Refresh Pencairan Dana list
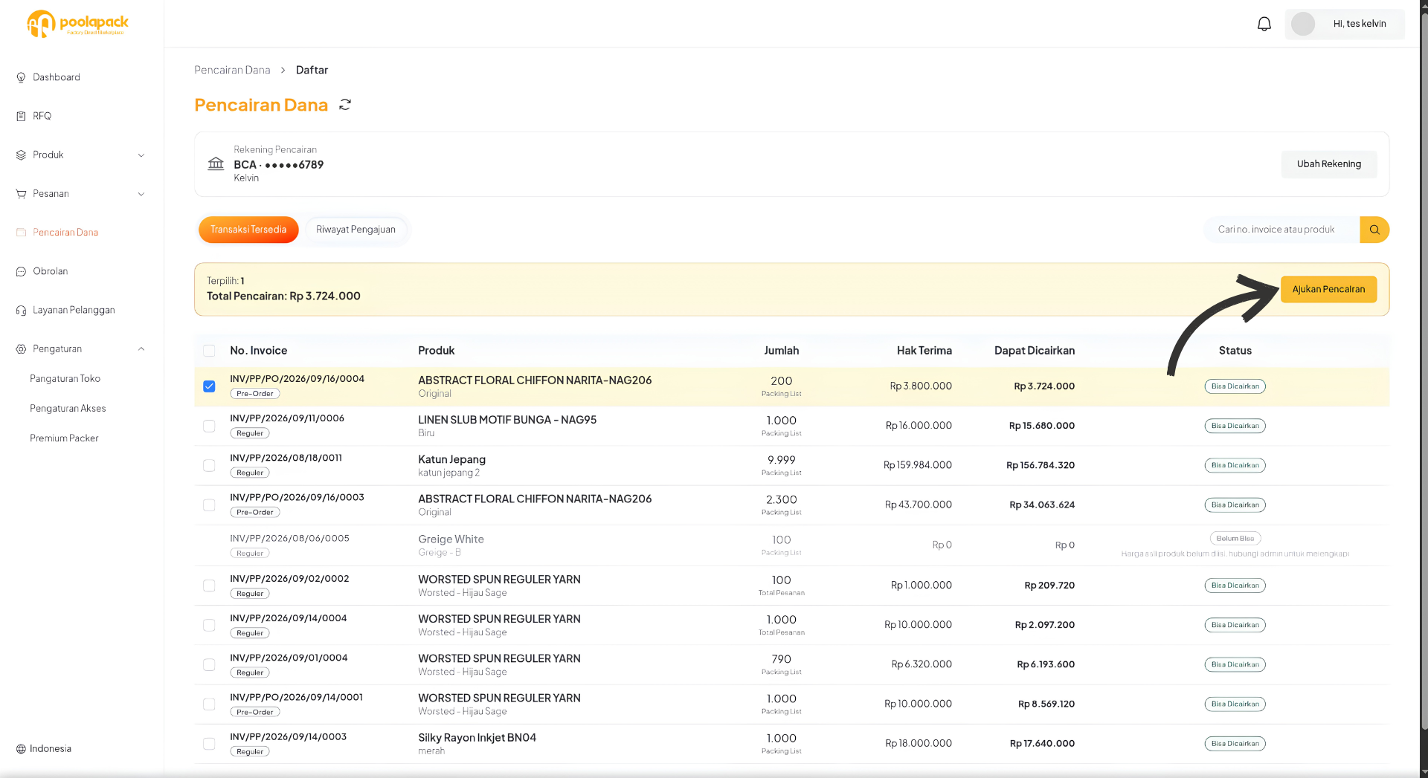Screen dimensions: 1428x778 345,105
